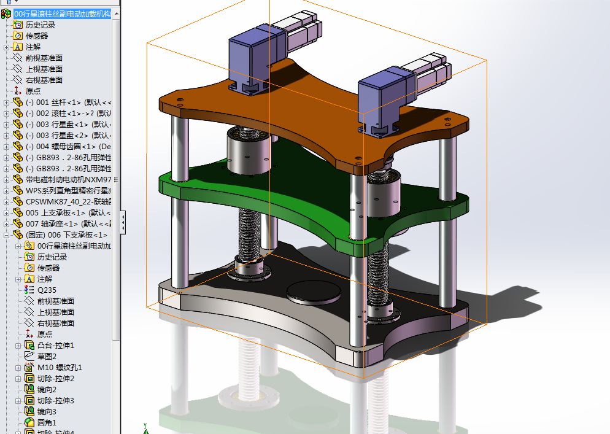Select the assembly's 前视基准面 plane icon

click(18, 58)
